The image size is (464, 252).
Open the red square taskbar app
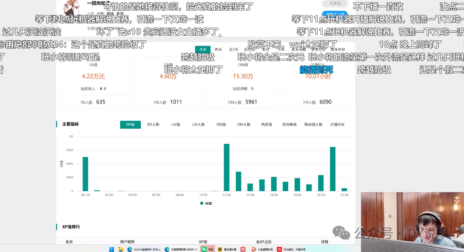[x=243, y=249]
